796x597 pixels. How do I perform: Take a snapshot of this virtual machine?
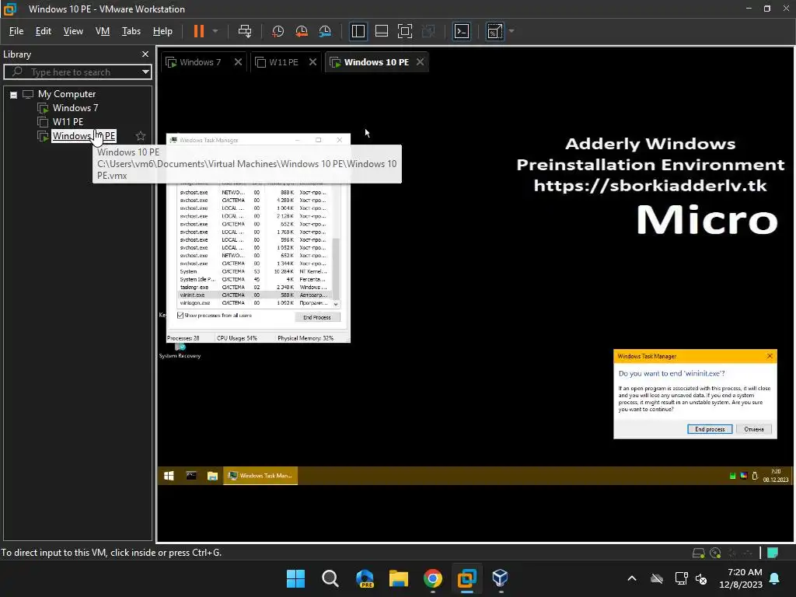[278, 31]
